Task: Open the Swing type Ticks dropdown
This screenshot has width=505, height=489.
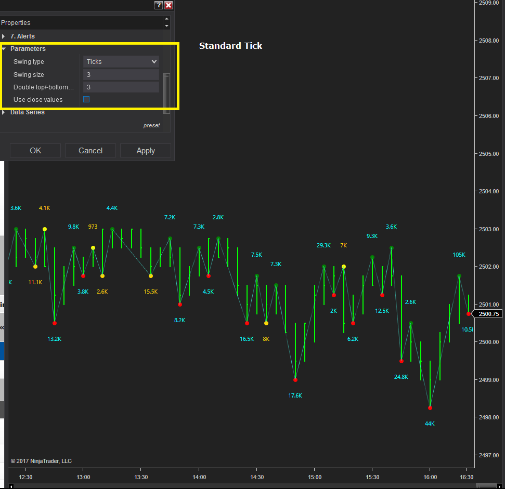Action: tap(121, 61)
